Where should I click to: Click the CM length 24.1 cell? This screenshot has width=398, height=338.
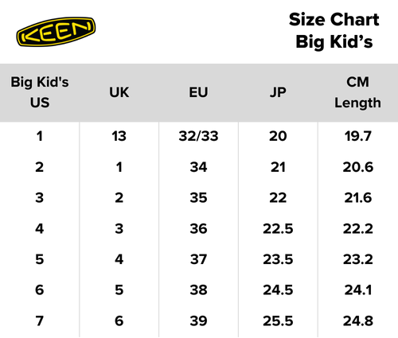pyautogui.click(x=358, y=289)
